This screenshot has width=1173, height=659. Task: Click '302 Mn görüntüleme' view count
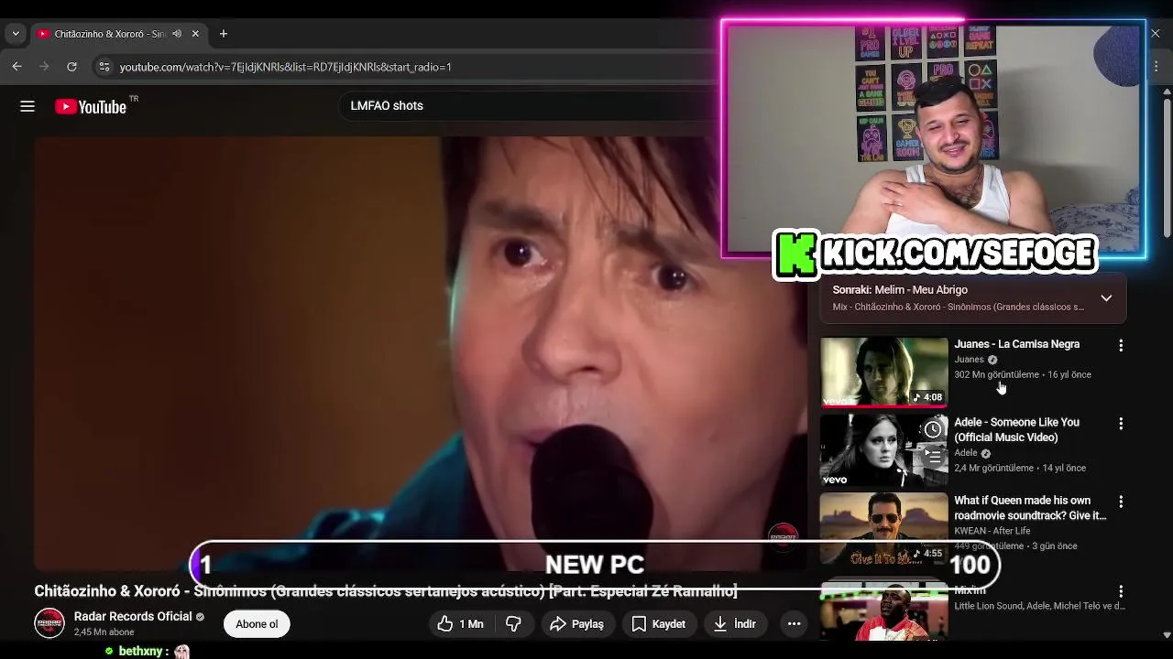pyautogui.click(x=996, y=374)
